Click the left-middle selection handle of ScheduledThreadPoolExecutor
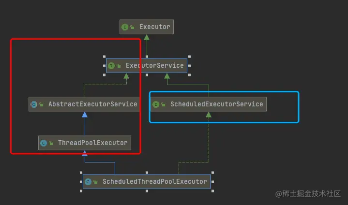Image resolution: width=348 pixels, height=205 pixels. [x=81, y=182]
